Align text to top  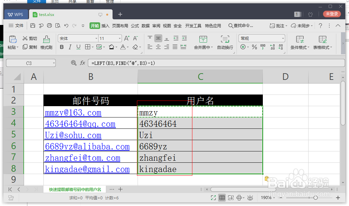pos(150,38)
